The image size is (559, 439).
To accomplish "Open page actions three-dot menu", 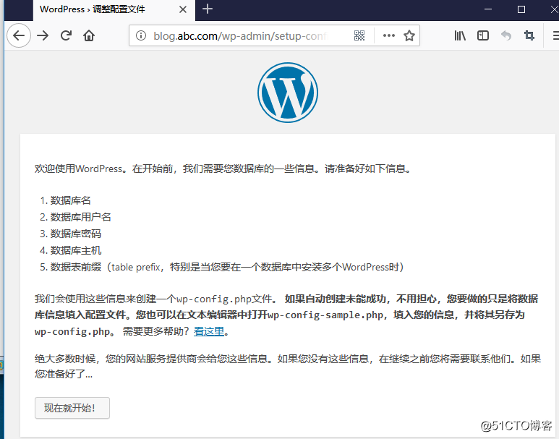I will (388, 35).
